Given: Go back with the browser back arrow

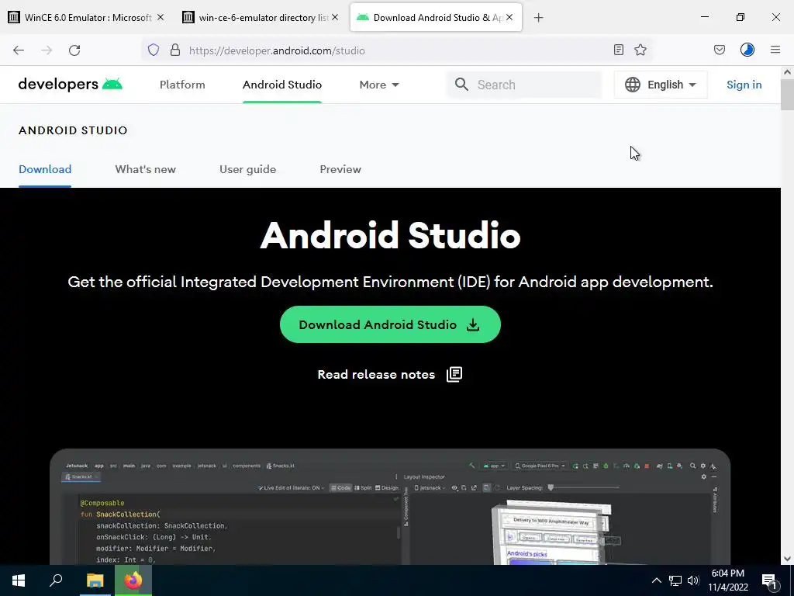Looking at the screenshot, I should (x=19, y=50).
